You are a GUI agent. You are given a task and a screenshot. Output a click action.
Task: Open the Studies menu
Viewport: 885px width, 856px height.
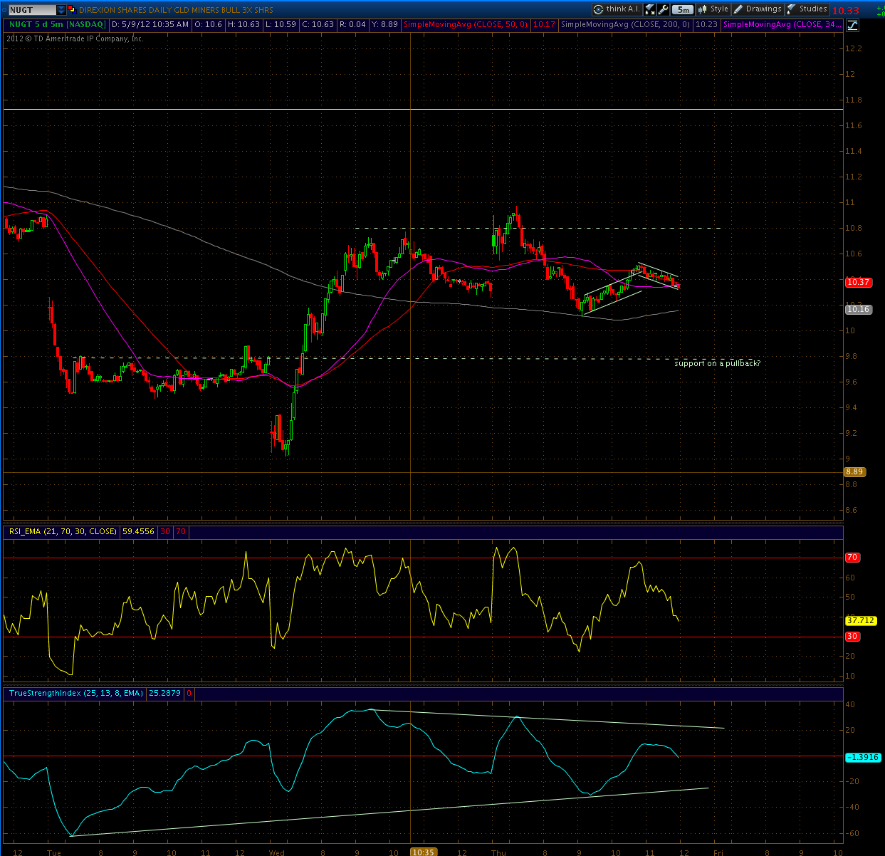click(807, 9)
